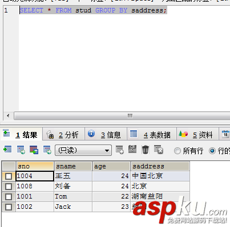Select the age cell 24 in row 1008

tap(111, 186)
